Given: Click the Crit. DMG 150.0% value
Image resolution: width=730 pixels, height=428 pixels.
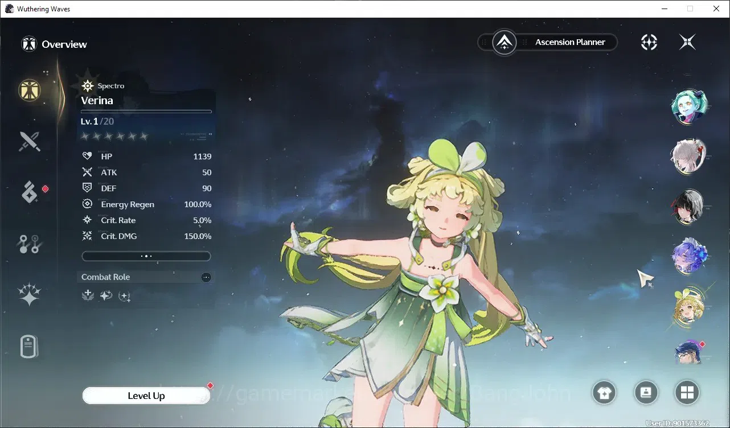Looking at the screenshot, I should (198, 236).
